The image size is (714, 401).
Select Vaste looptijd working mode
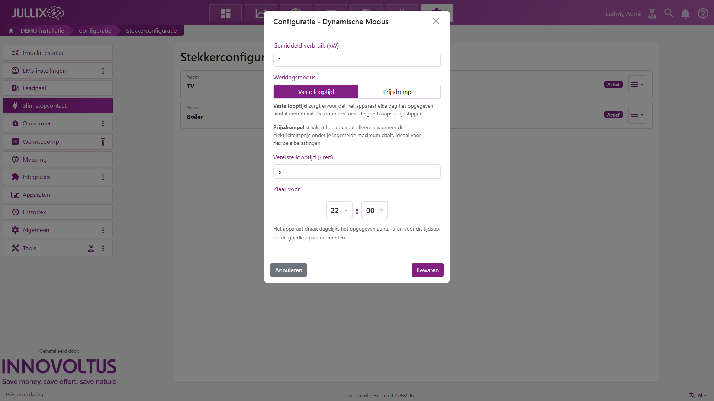click(x=316, y=92)
